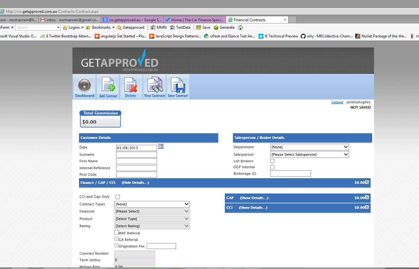Open the Bookmarks favorites menu
419x269 pixels.
point(101,27)
